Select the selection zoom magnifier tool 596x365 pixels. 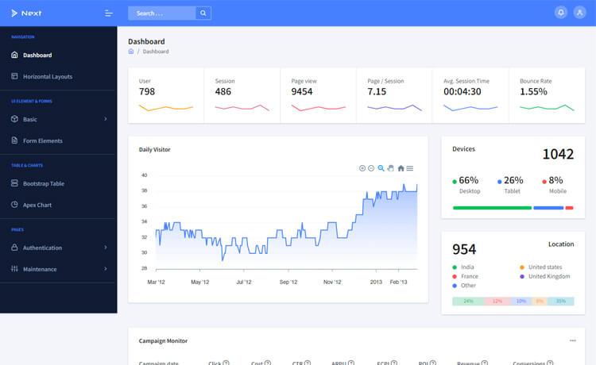pyautogui.click(x=381, y=168)
